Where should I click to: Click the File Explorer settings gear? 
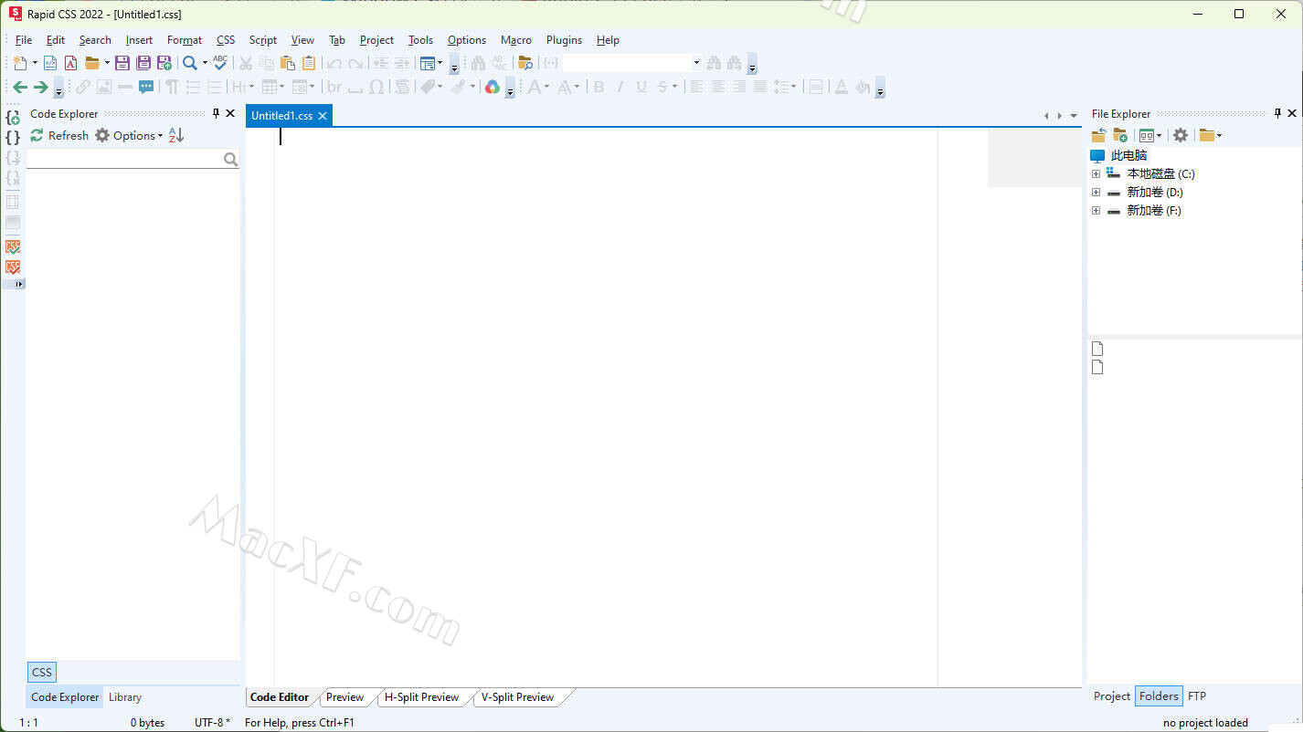click(1181, 135)
